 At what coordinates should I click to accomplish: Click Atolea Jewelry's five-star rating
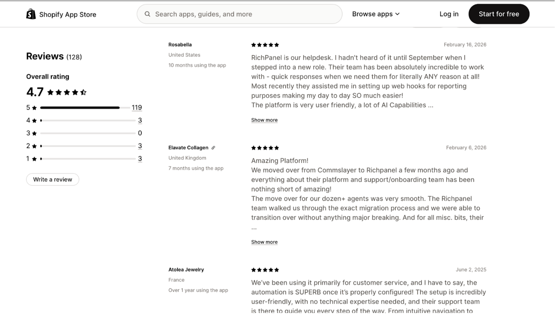265,270
